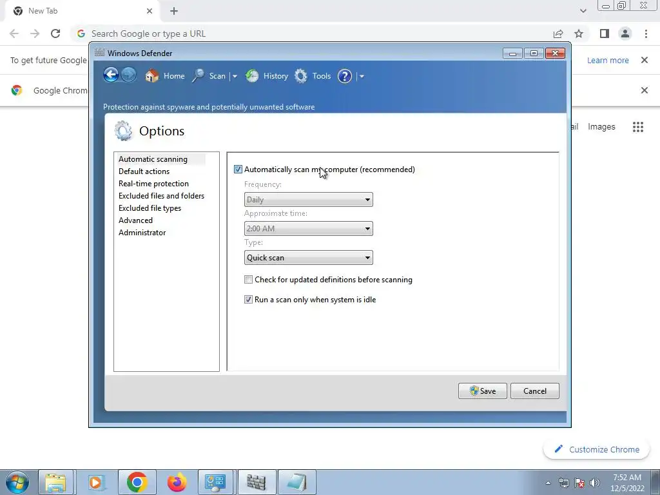Click the Home label in Defender toolbar
Viewport: 660px width, 495px height.
pyautogui.click(x=174, y=76)
